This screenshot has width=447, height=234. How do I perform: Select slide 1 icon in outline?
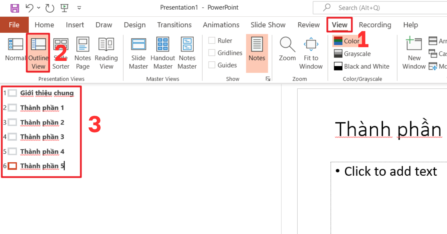(x=12, y=93)
